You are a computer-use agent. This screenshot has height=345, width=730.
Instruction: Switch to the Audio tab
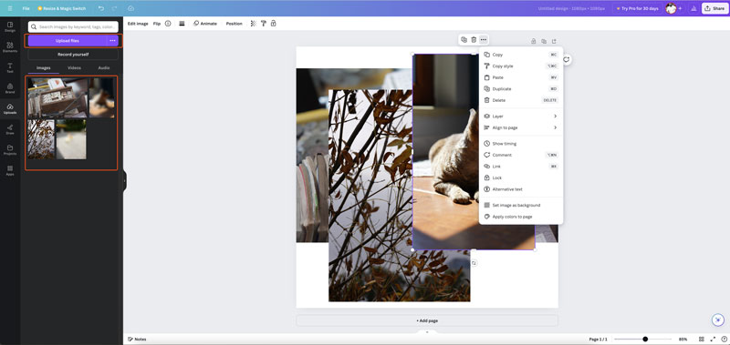point(103,67)
